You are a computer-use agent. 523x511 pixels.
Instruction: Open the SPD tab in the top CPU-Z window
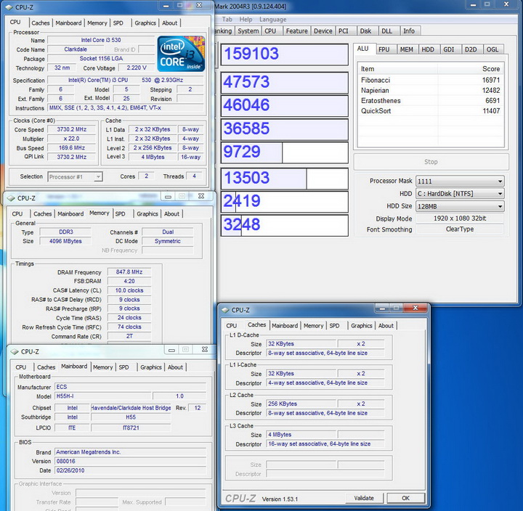coord(118,23)
